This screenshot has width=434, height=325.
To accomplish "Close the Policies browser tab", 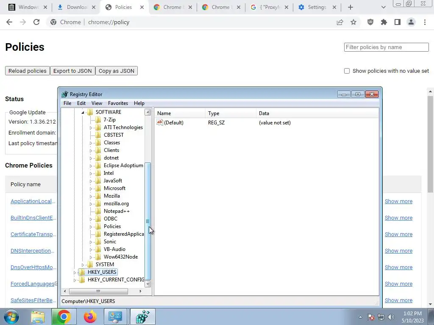I will (142, 7).
